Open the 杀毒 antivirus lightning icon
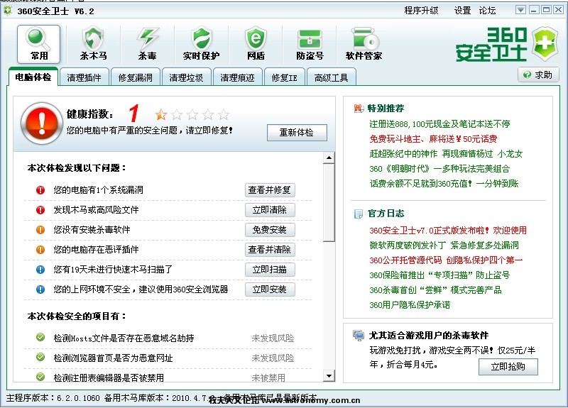The image size is (568, 408). (148, 43)
